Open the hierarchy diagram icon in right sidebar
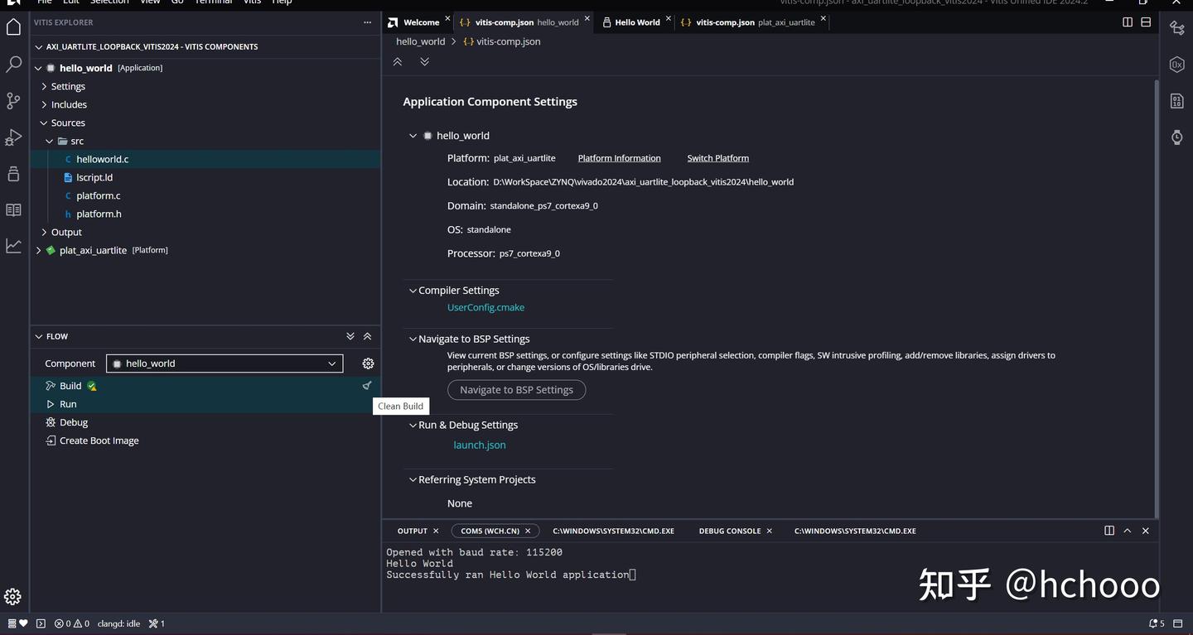Image resolution: width=1193 pixels, height=635 pixels. (1176, 28)
